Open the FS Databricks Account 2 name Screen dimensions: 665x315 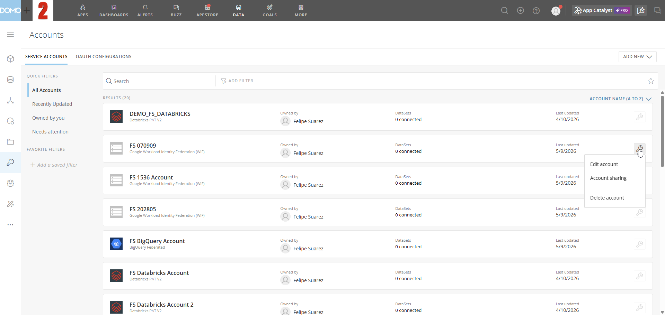coord(161,305)
